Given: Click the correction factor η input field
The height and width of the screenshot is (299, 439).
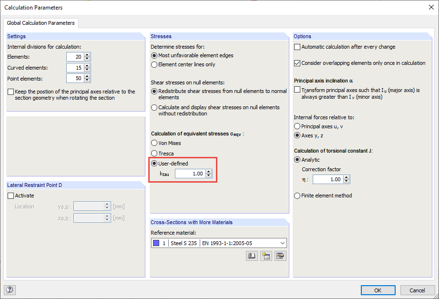Looking at the screenshot, I should 328,179.
